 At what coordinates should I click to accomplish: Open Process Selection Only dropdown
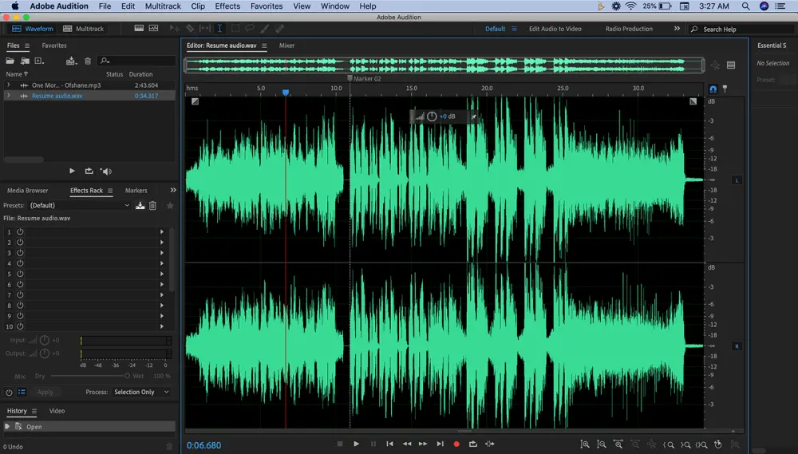click(x=141, y=392)
